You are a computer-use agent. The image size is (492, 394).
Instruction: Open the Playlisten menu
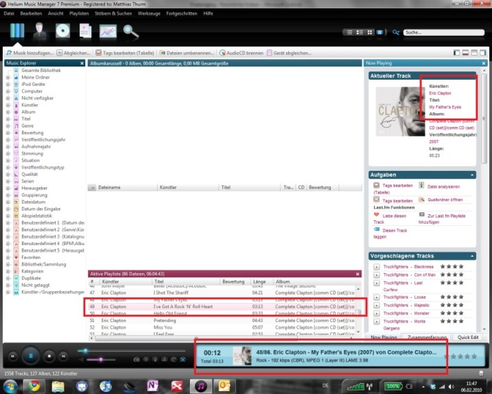[x=79, y=14]
